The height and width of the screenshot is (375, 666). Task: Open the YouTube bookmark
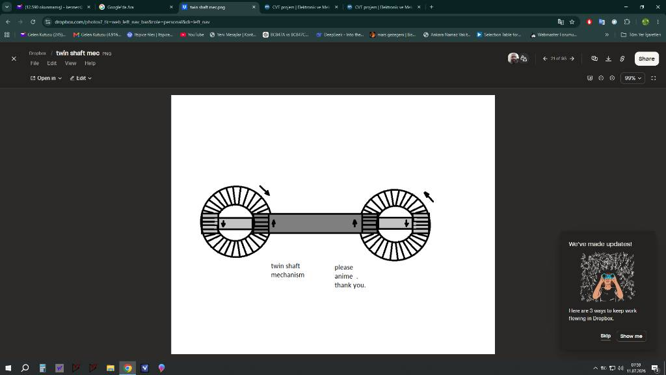pyautogui.click(x=192, y=35)
